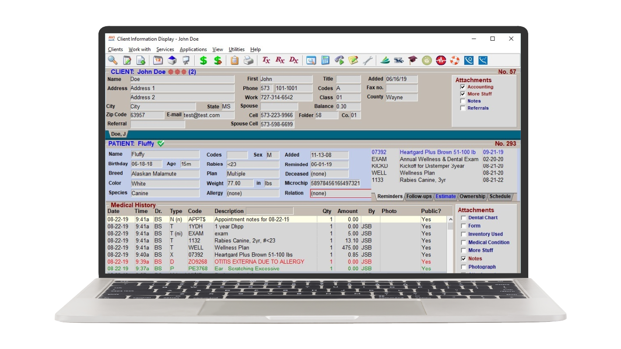This screenshot has width=621, height=349.
Task: Check the Dental Chart checkbox
Action: click(464, 218)
